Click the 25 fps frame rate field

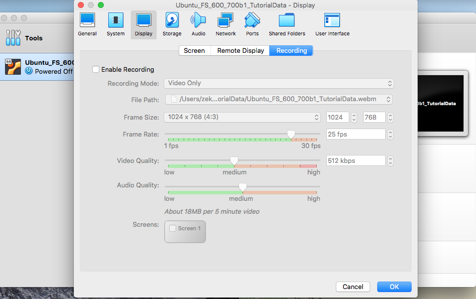pos(355,134)
